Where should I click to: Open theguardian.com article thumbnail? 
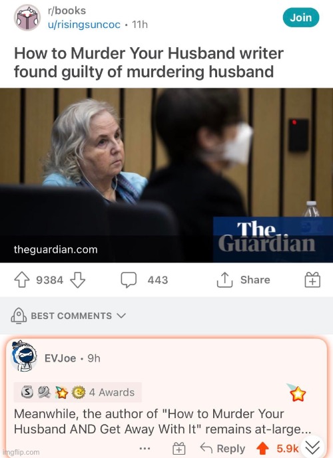coord(166,175)
